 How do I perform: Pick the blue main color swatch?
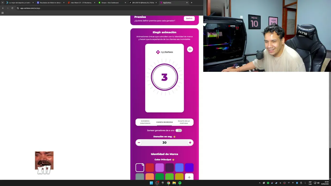(x=179, y=167)
